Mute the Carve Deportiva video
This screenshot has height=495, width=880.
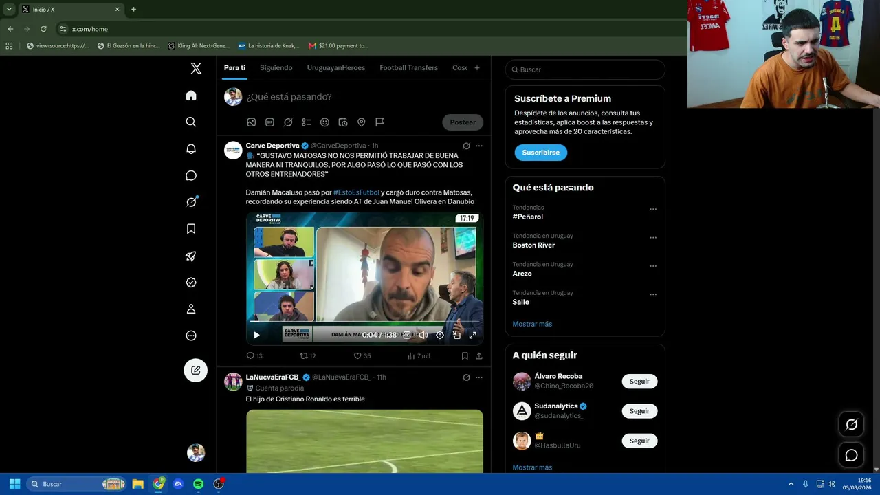coord(423,335)
